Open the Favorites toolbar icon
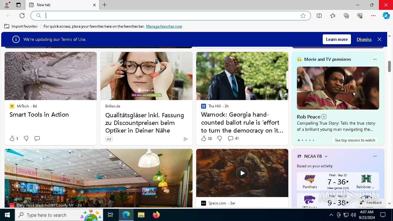This screenshot has width=393, height=221. pos(333,16)
